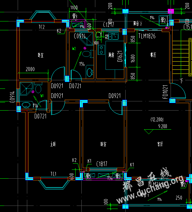Pick the shower tray in bathroom W1

pyautogui.click(x=26, y=88)
